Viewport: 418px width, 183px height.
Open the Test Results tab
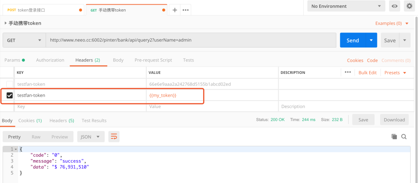pos(94,121)
